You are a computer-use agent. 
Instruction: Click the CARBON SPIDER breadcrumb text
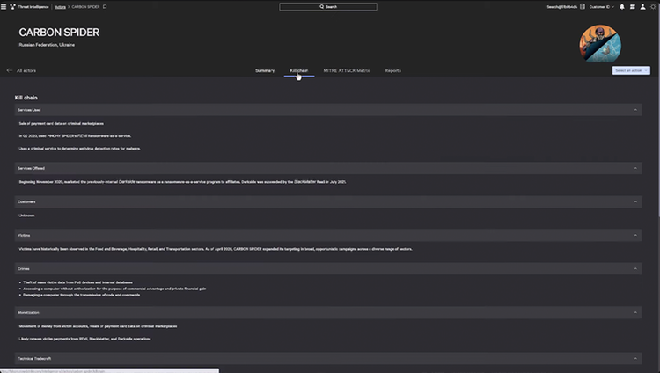click(x=85, y=7)
